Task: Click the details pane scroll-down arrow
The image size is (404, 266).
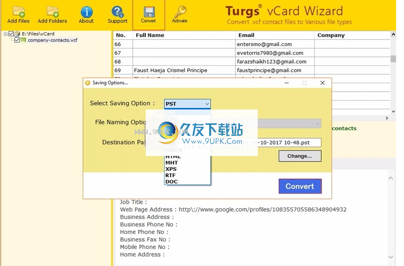Action: (391, 257)
